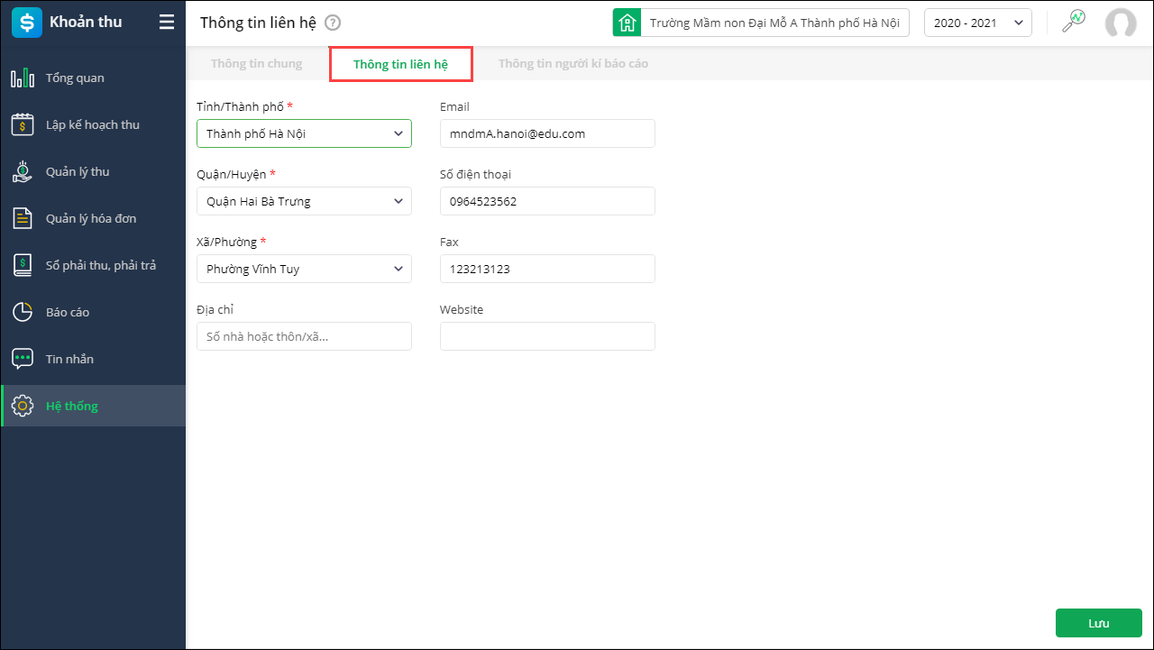
Task: Open Thông tin người kí báo cáo tab
Action: pos(573,64)
